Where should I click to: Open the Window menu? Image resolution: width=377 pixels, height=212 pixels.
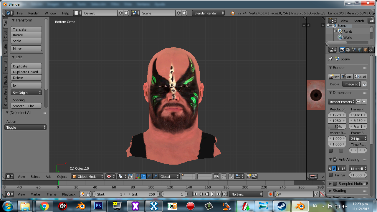[50, 13]
